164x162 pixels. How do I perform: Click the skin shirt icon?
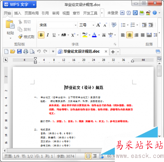tap(128, 13)
